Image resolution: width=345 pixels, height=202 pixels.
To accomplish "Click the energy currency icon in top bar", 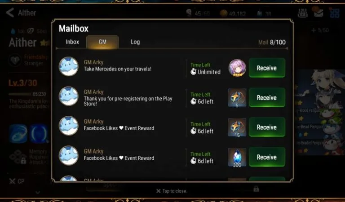I will click(x=189, y=13).
